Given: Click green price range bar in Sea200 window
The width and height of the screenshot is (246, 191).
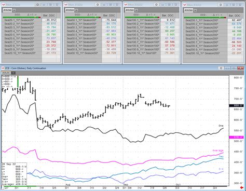Looking at the screenshot, I should [x=205, y=18].
